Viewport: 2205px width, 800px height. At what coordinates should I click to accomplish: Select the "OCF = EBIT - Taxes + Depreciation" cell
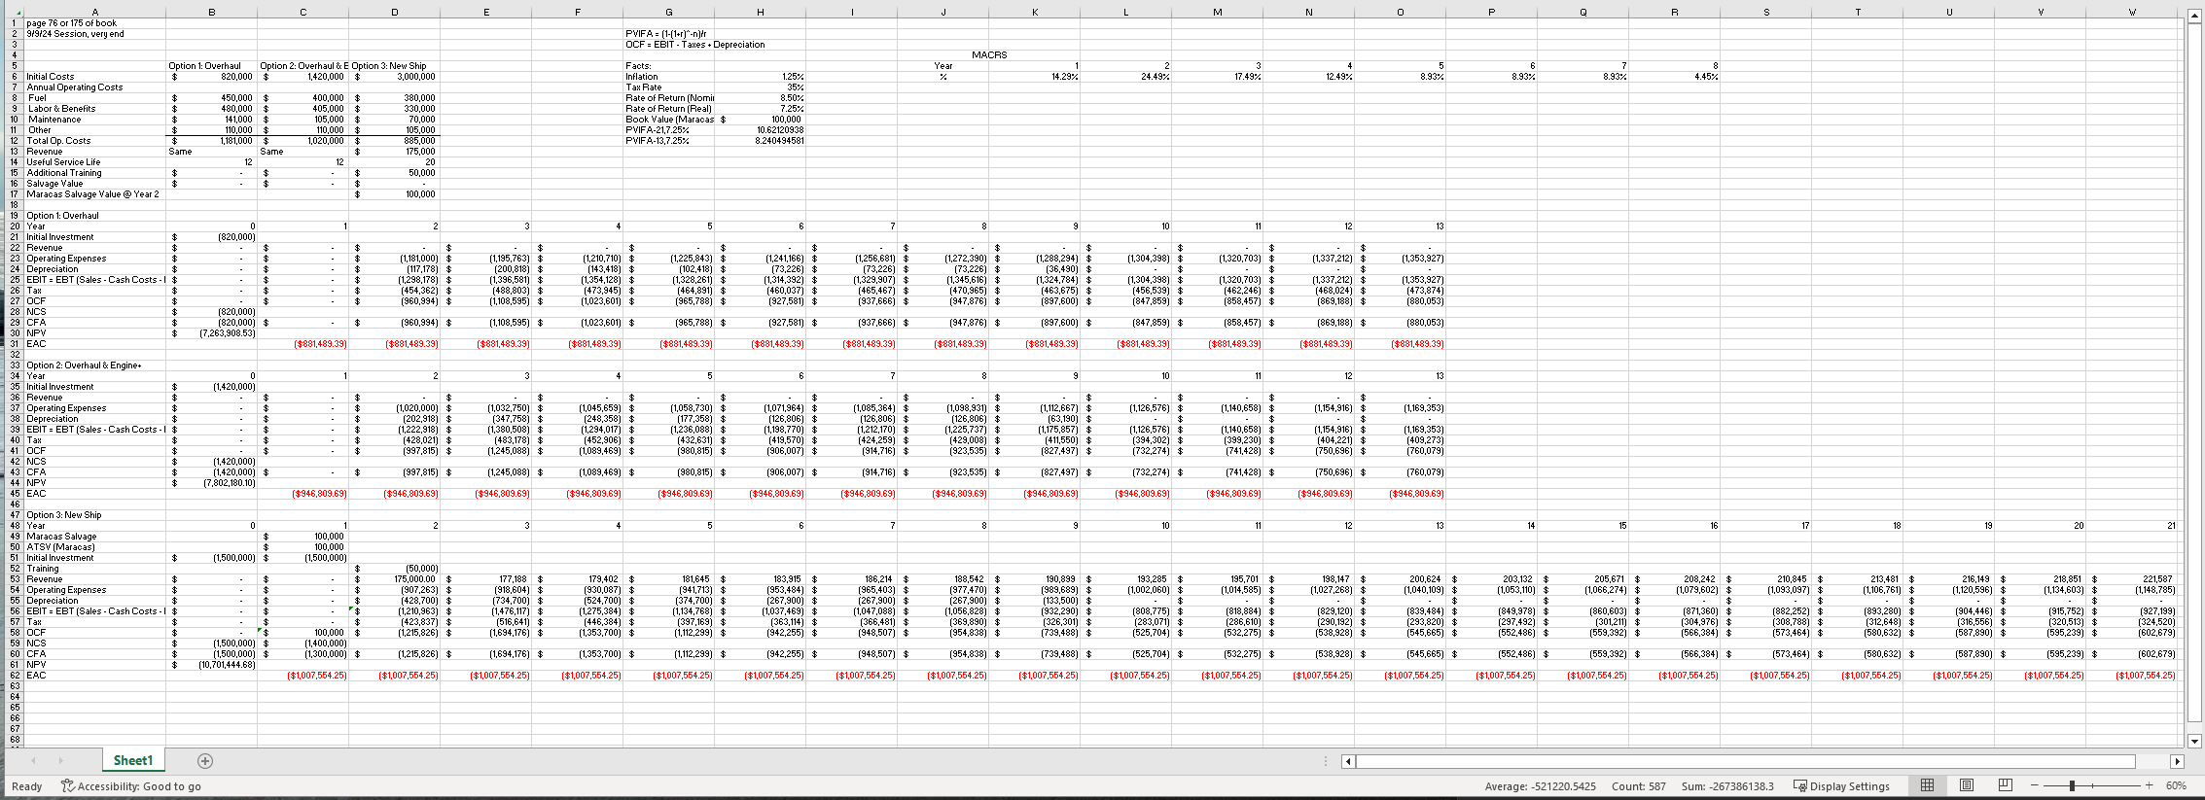coord(695,45)
